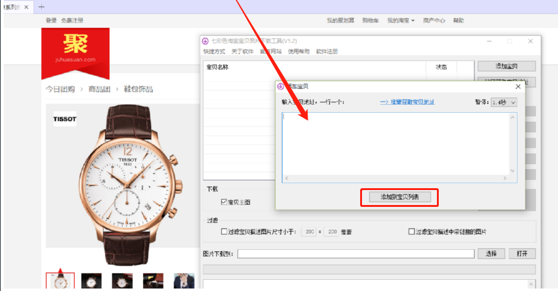Click the 免费注册 link
The width and height of the screenshot is (558, 291).
pyautogui.click(x=72, y=21)
